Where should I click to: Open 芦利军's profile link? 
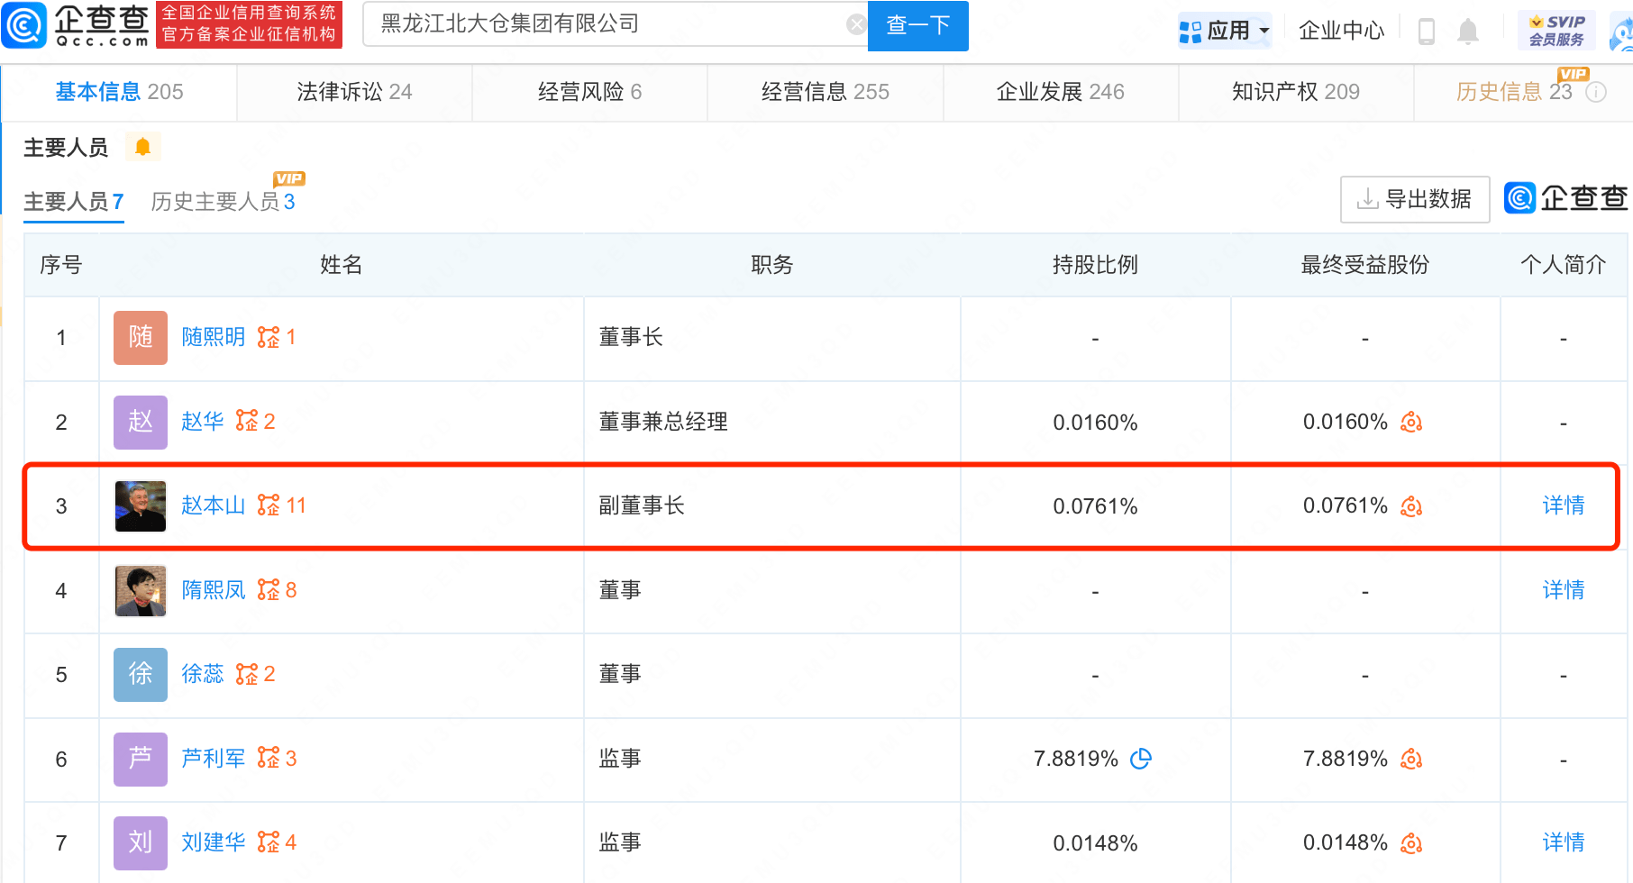point(214,759)
